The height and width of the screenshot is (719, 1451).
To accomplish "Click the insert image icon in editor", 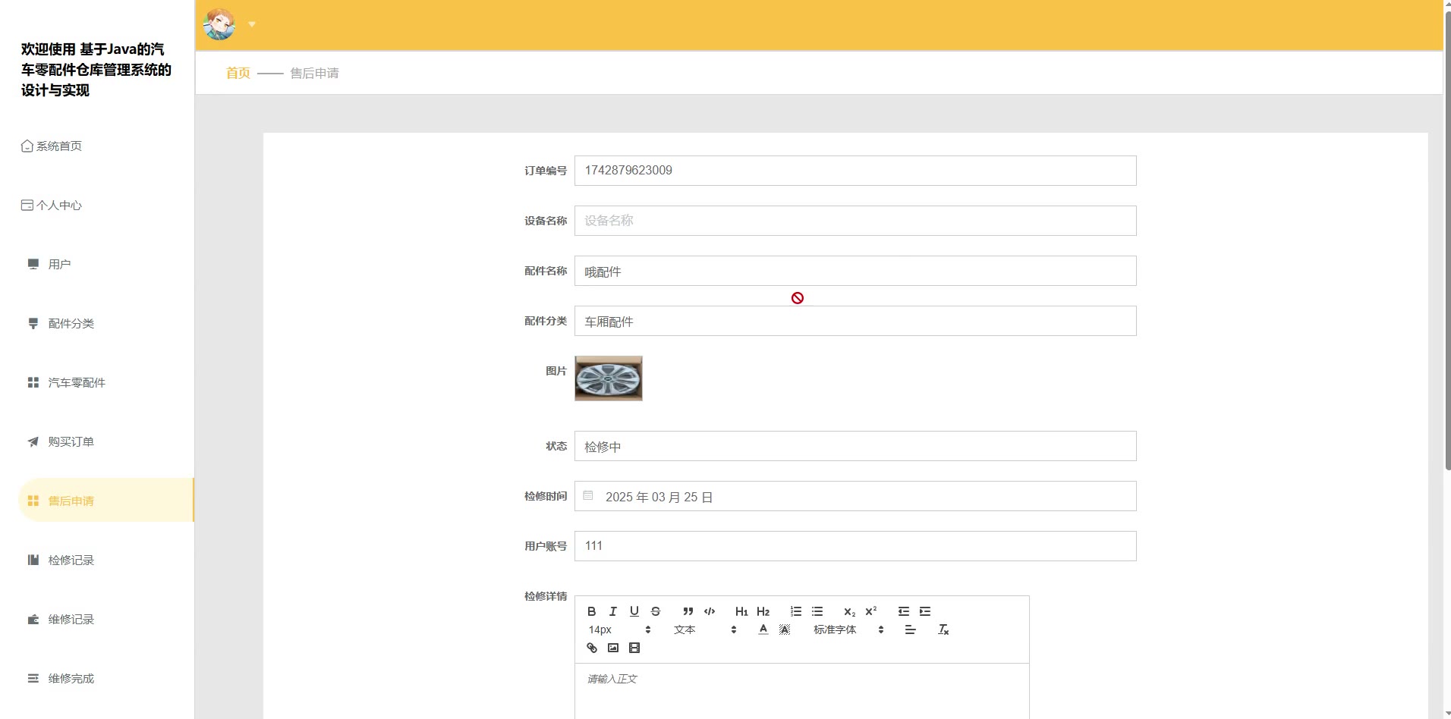I will coord(613,648).
